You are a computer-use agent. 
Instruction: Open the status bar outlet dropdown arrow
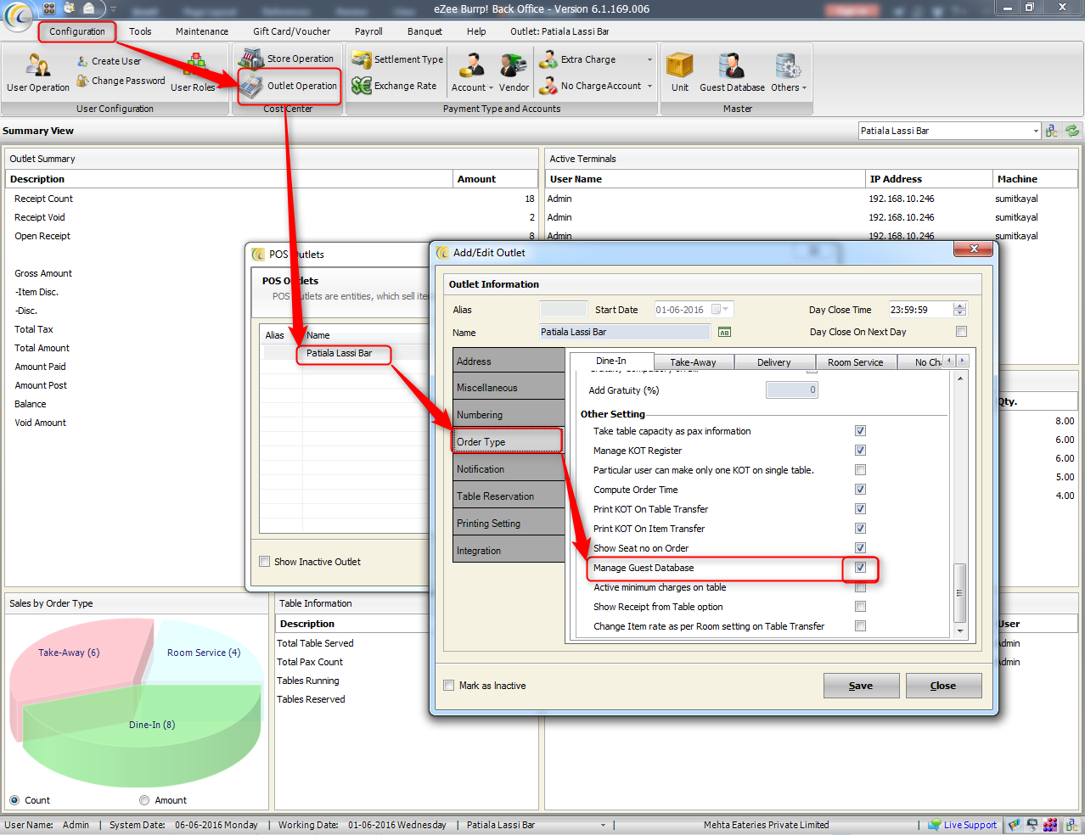(604, 825)
